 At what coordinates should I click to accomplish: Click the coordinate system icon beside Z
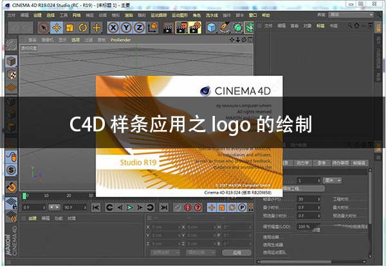point(153,28)
